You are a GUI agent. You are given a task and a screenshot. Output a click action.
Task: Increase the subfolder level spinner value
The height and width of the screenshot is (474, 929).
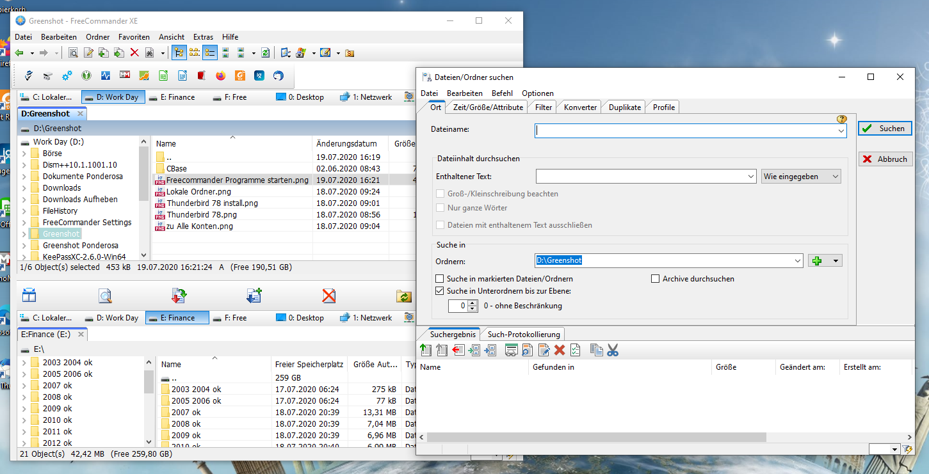point(473,303)
